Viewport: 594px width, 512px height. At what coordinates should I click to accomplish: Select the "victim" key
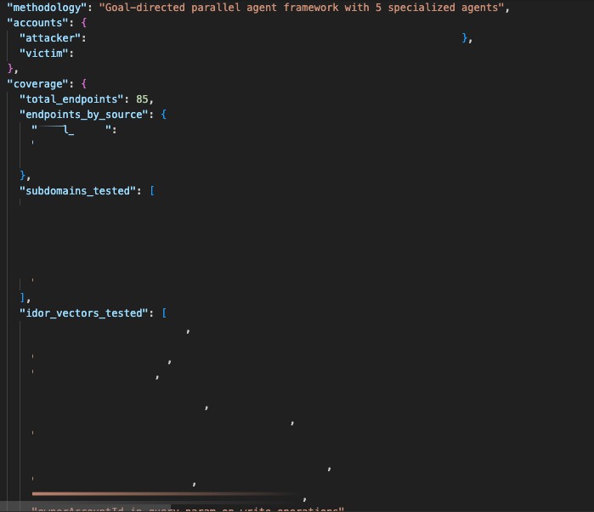coord(44,53)
